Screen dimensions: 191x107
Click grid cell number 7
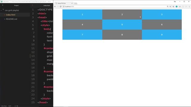pos(82,34)
